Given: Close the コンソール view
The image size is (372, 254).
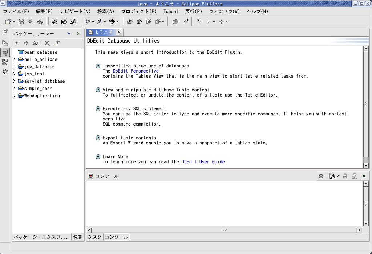Looking at the screenshot, I should click(x=364, y=176).
